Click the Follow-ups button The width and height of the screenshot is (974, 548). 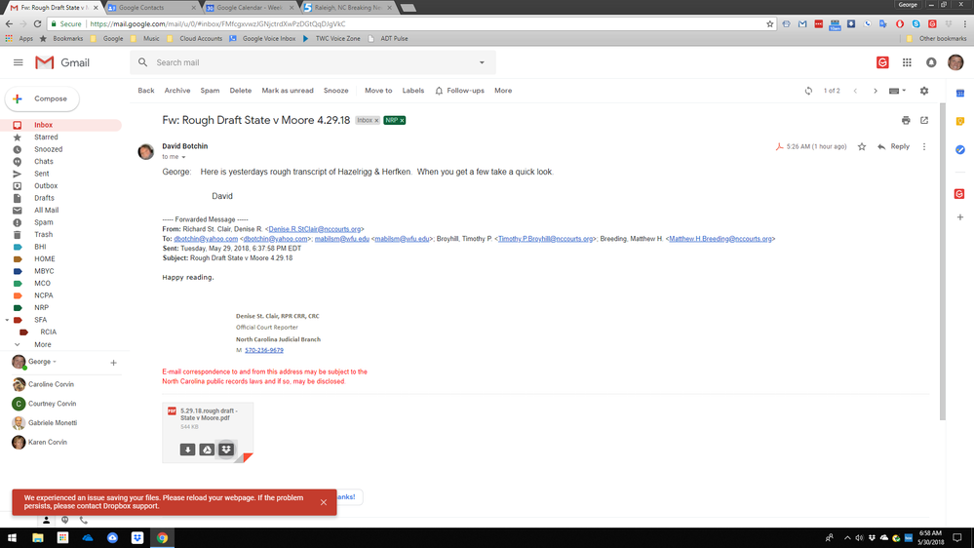click(x=459, y=91)
